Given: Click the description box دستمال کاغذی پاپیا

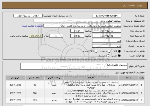Looking at the screenshot, I should point(74,66).
